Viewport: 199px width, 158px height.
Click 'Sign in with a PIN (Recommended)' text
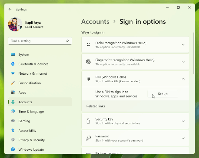click(x=118, y=81)
